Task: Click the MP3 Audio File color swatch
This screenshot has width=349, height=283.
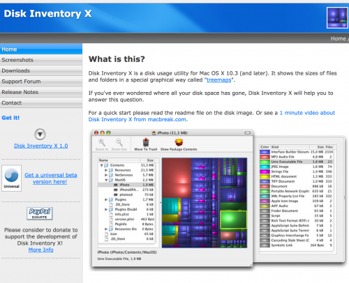Action: coord(265,157)
